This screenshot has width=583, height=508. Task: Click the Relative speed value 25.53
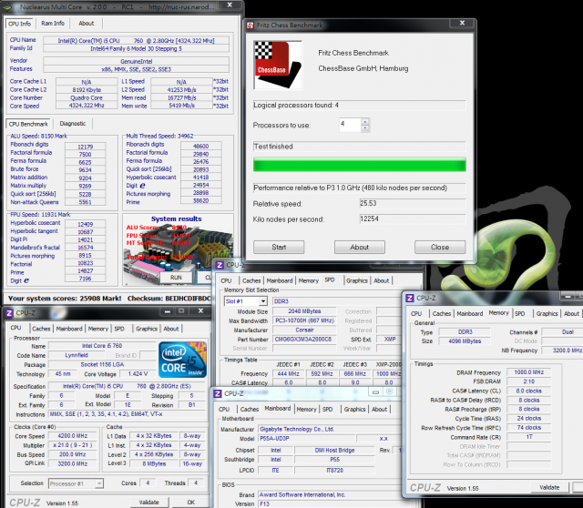click(x=413, y=203)
